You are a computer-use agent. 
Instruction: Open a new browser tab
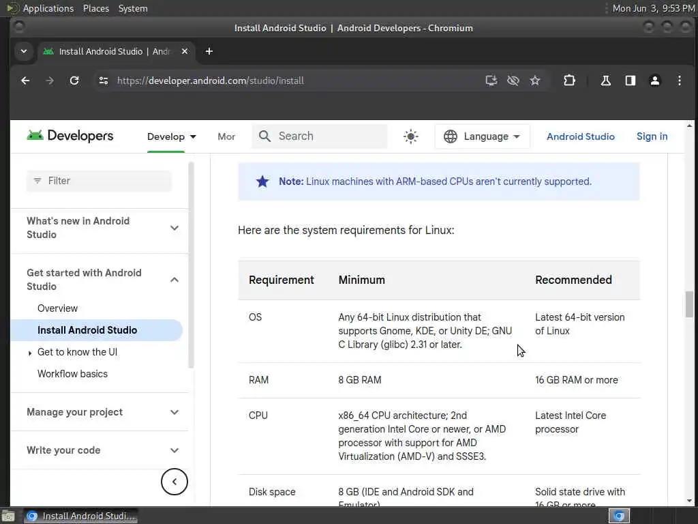point(209,51)
